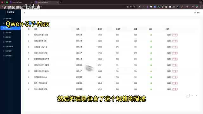Select the fresh-mall-admin browser tab
The width and height of the screenshot is (203, 114).
pyautogui.click(x=47, y=2)
